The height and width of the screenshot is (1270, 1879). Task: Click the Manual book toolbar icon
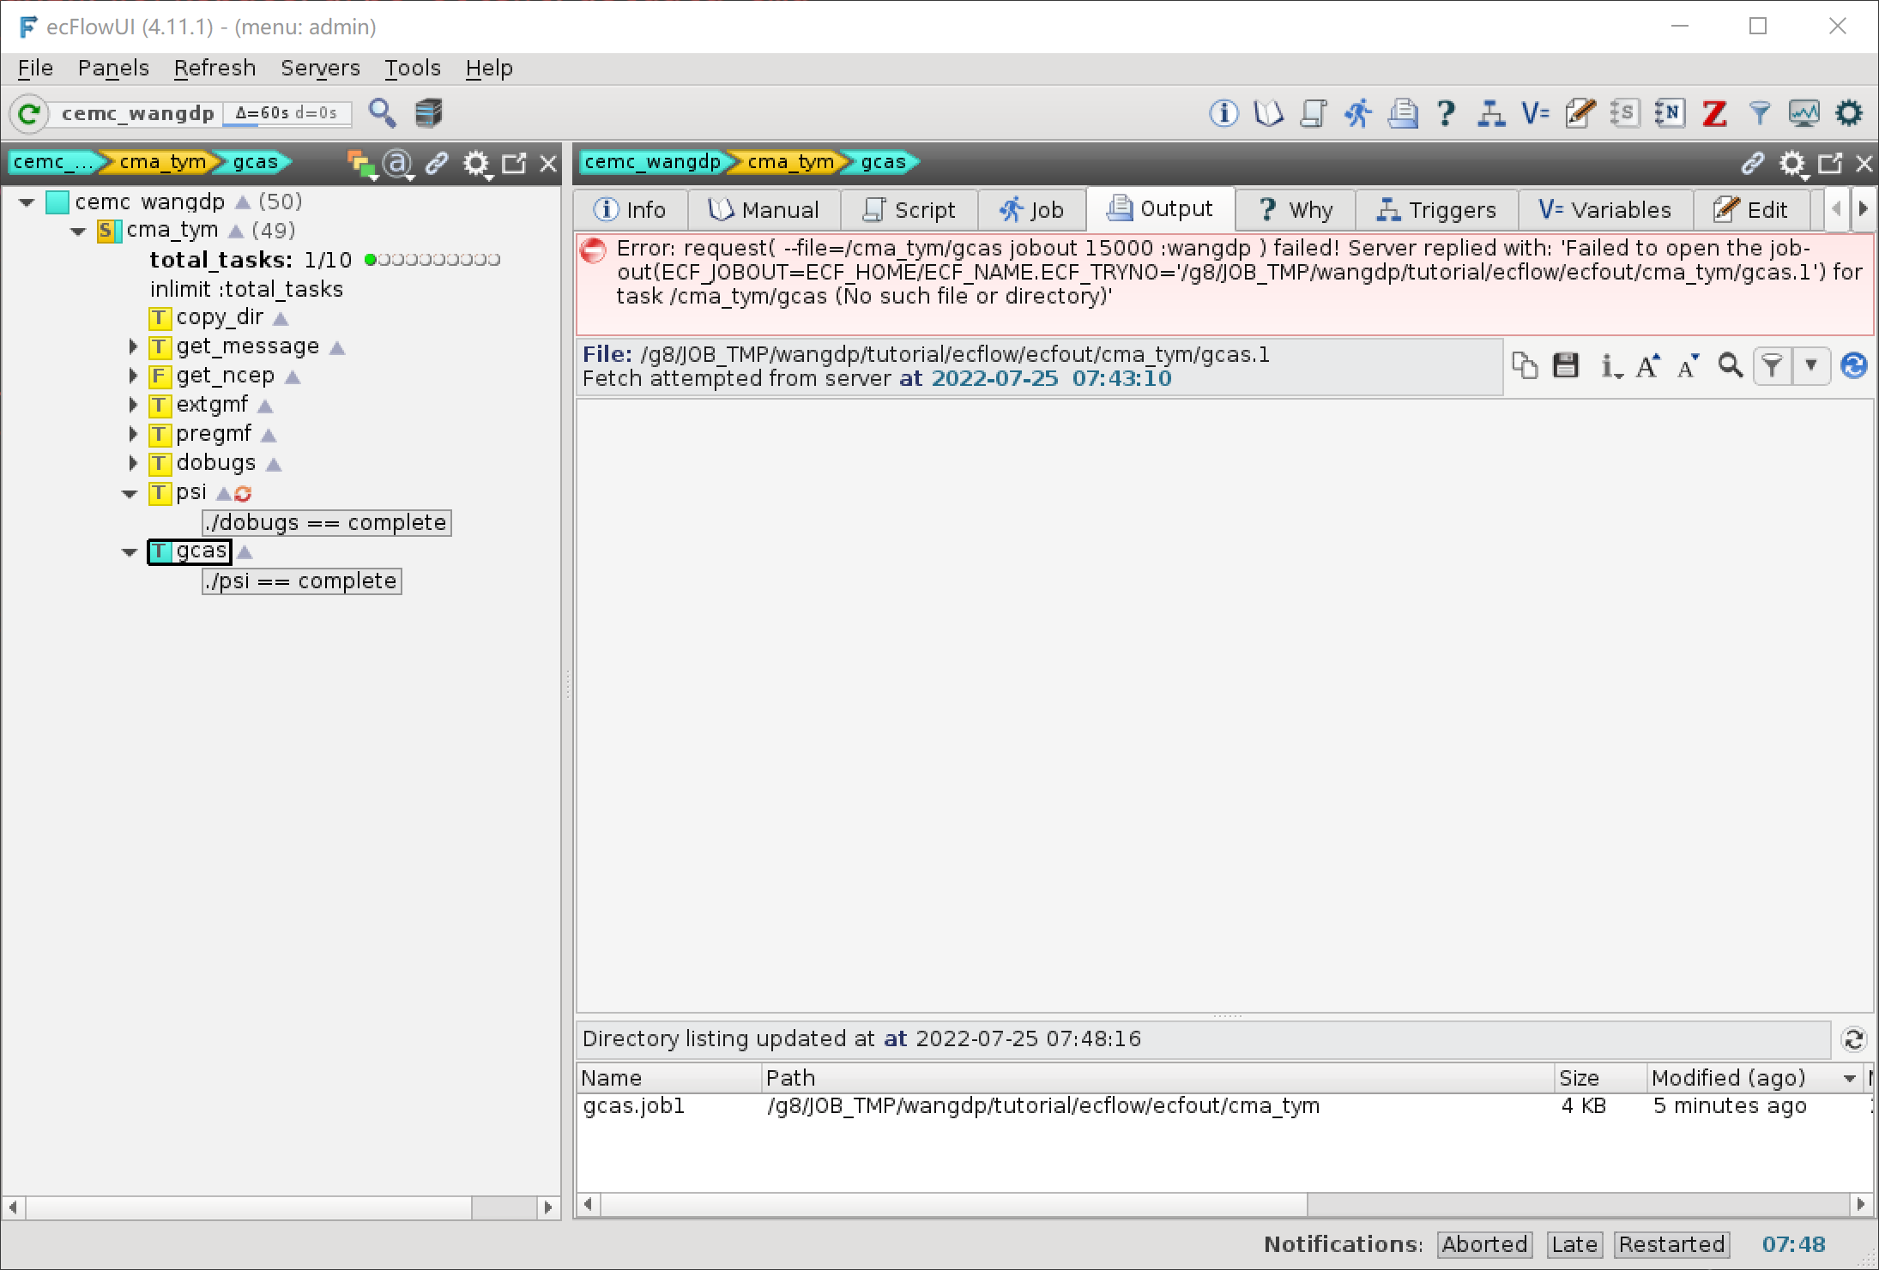(1268, 113)
